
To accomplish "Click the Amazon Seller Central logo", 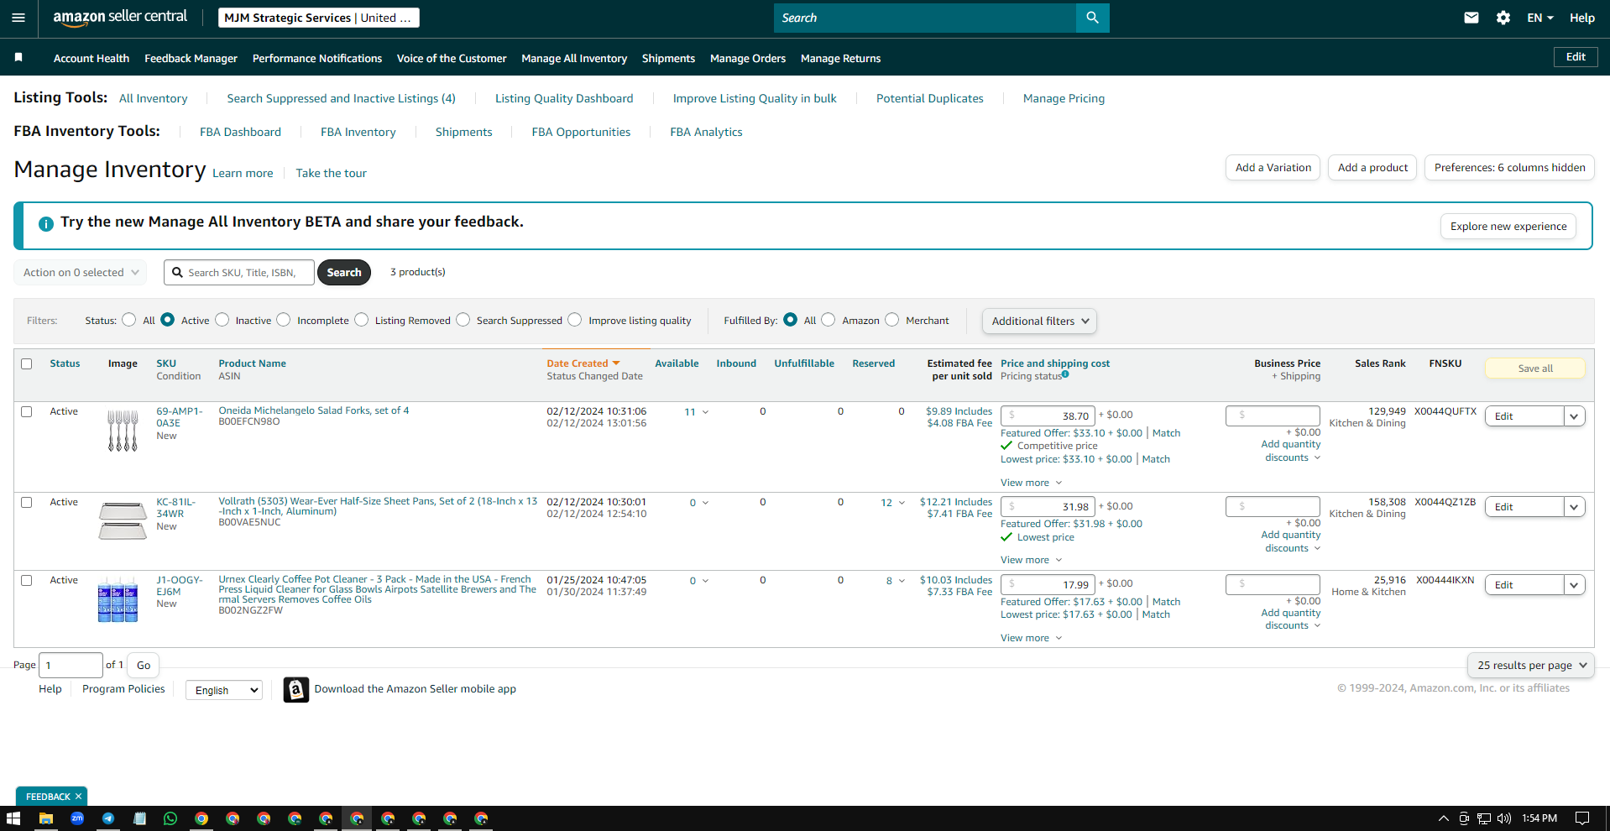I will (x=120, y=18).
